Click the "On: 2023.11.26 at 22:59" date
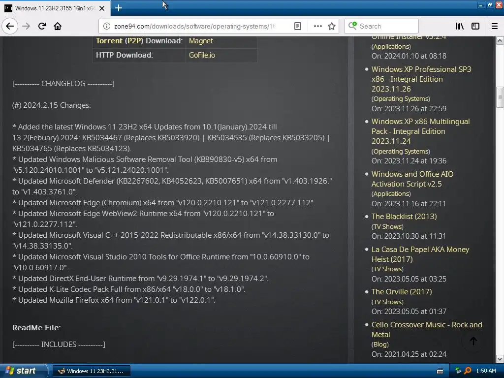The height and width of the screenshot is (378, 504). [409, 109]
